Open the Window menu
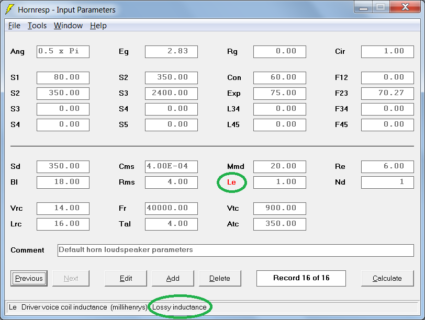The image size is (425, 320). (68, 26)
